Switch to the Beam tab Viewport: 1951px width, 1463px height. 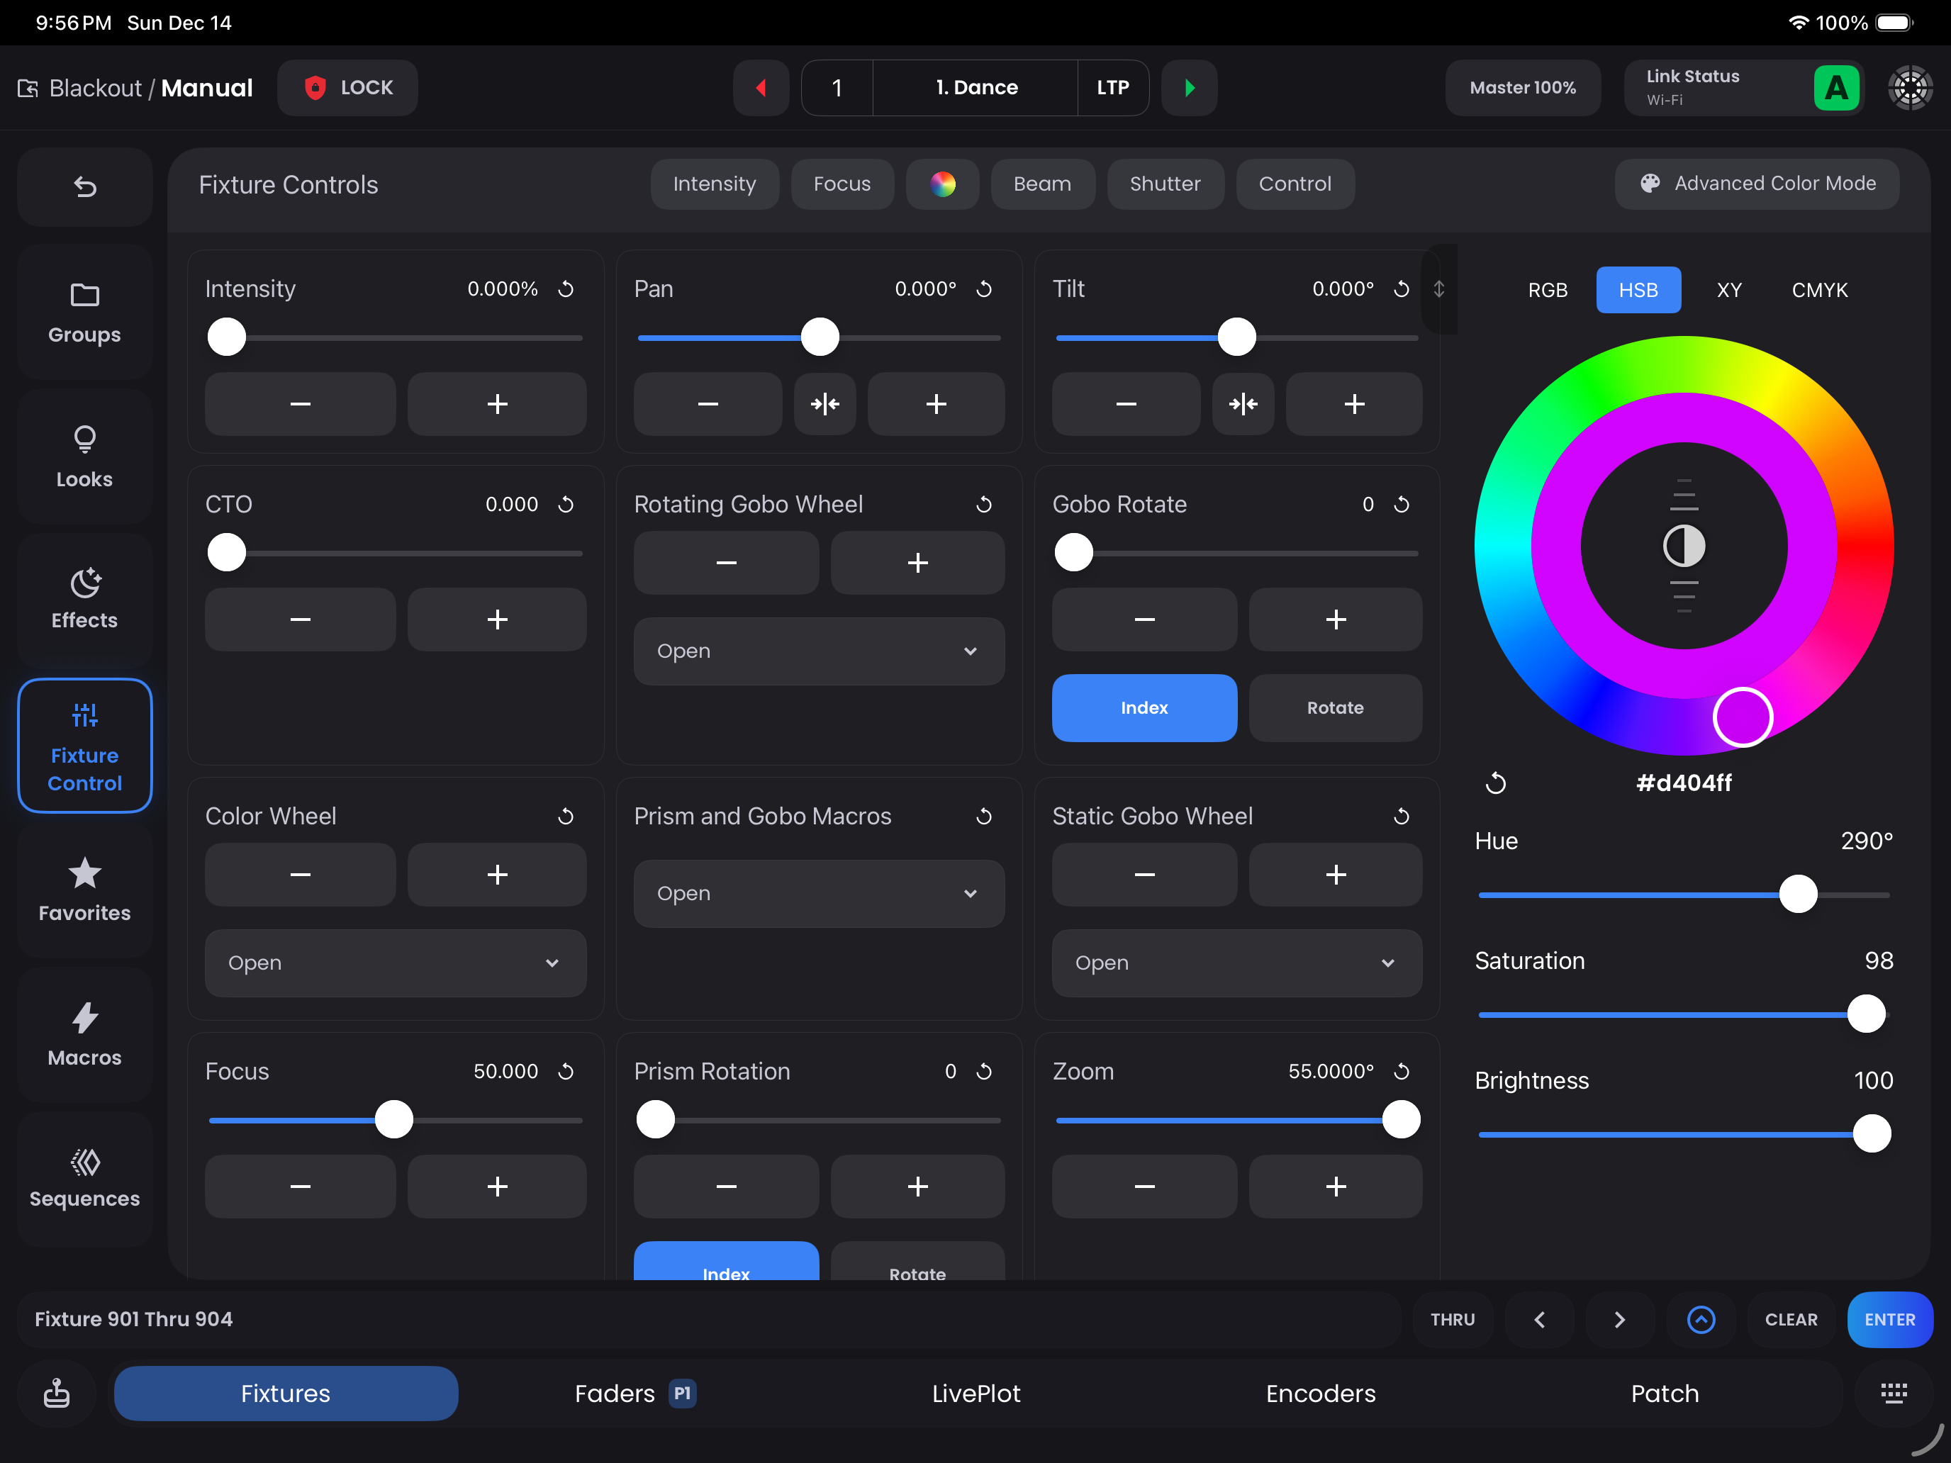[x=1043, y=184]
